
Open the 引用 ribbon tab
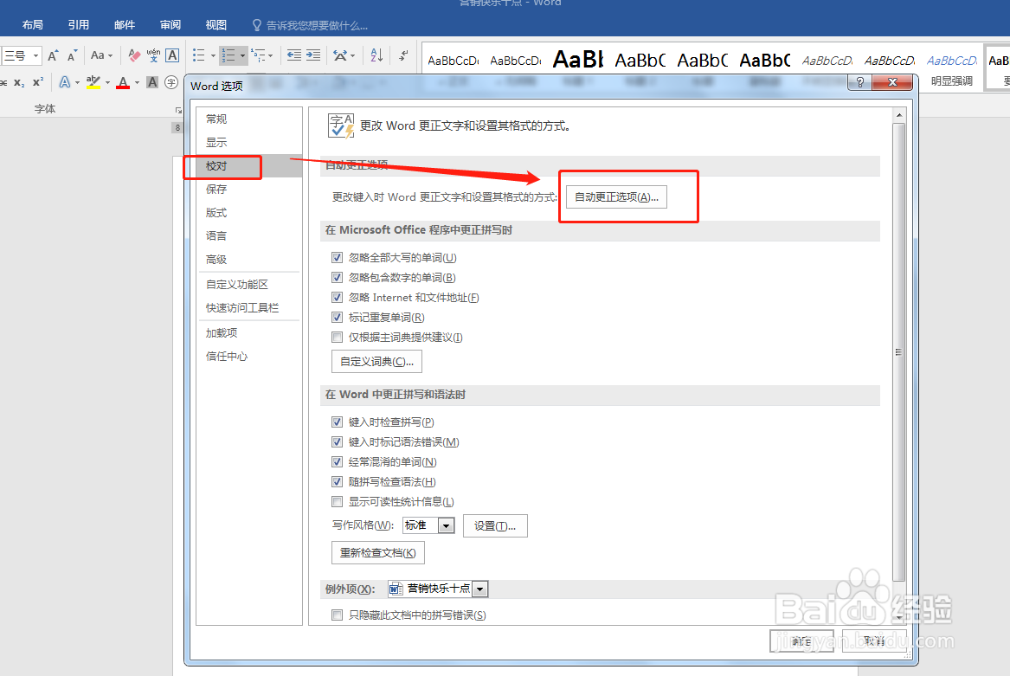pos(79,24)
